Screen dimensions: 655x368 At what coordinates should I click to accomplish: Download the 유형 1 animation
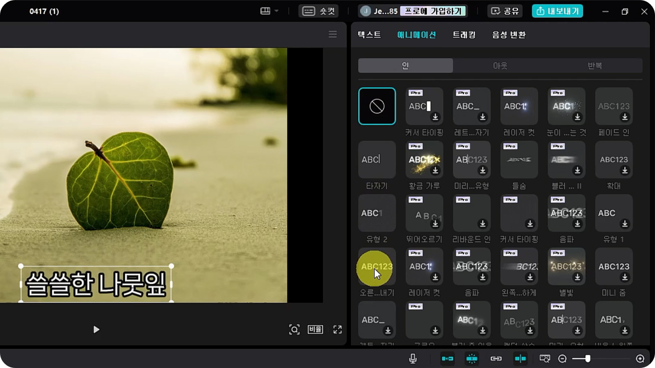625,224
